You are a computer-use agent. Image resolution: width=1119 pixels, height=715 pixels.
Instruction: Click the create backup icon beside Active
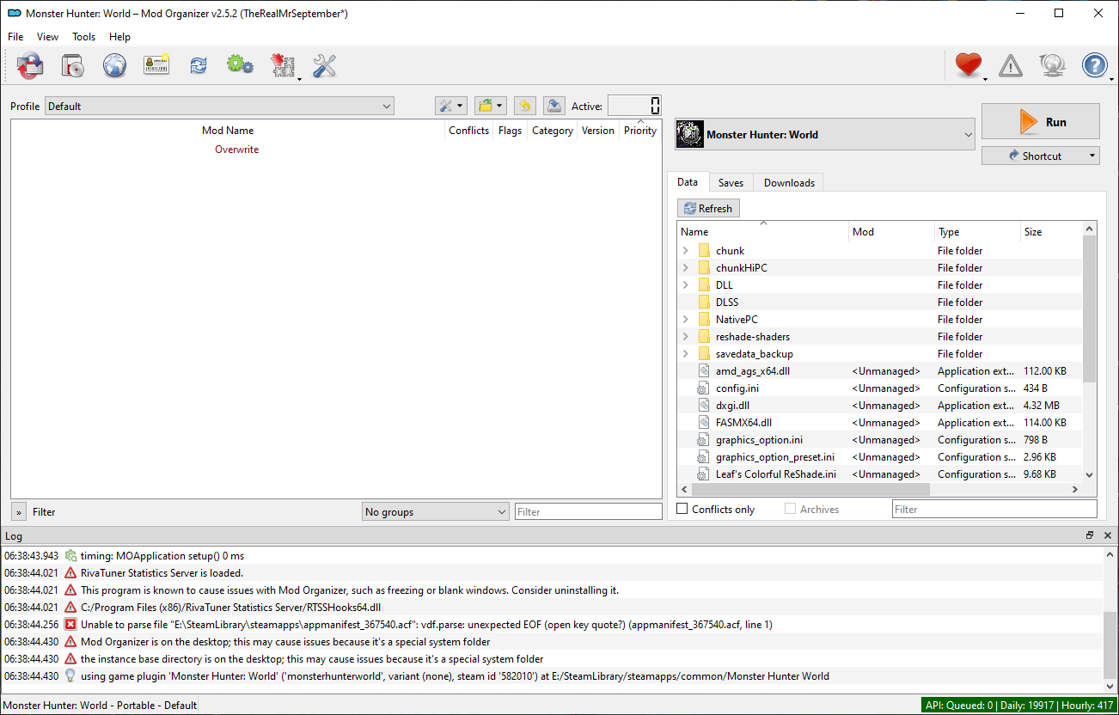554,106
